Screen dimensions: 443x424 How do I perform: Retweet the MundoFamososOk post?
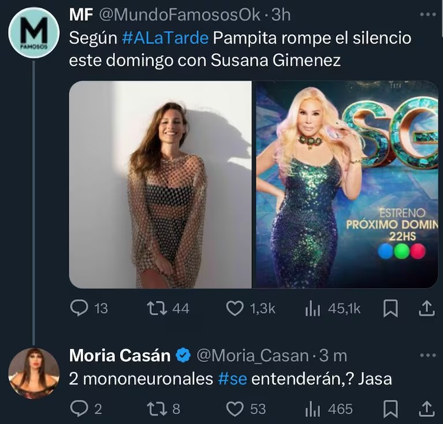pos(155,309)
